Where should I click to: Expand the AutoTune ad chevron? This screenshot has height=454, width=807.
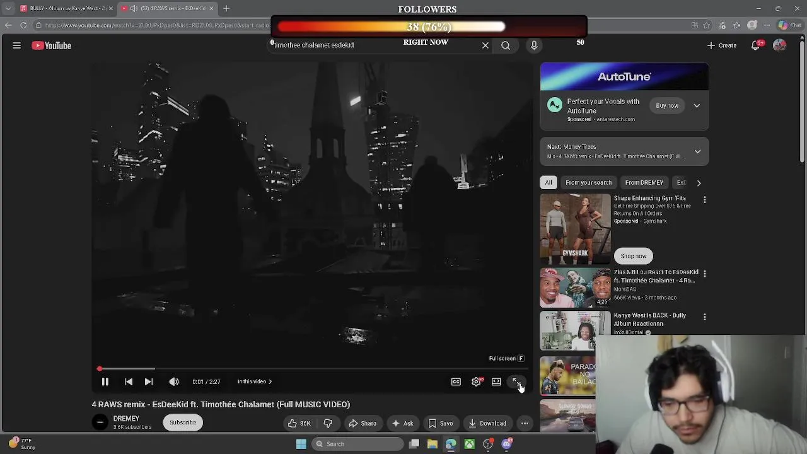[697, 105]
